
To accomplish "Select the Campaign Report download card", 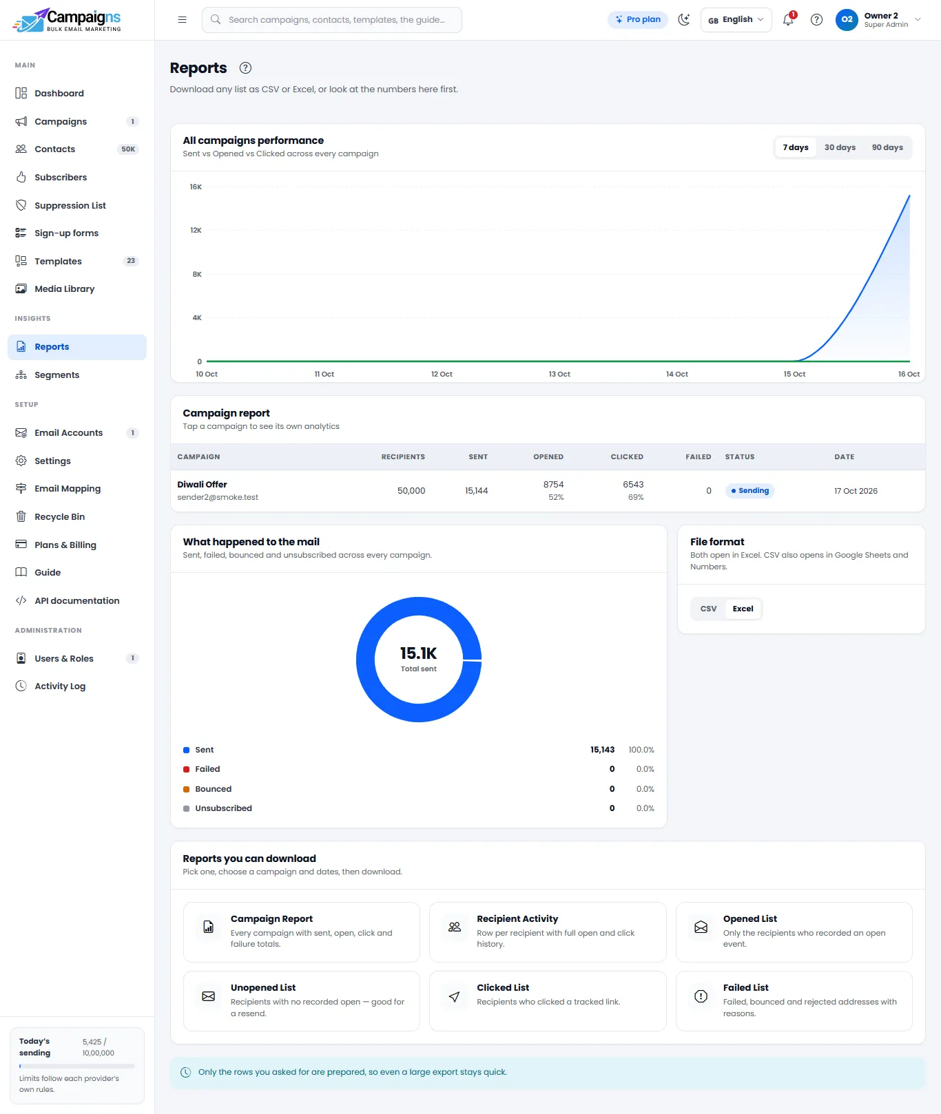I will pyautogui.click(x=302, y=932).
